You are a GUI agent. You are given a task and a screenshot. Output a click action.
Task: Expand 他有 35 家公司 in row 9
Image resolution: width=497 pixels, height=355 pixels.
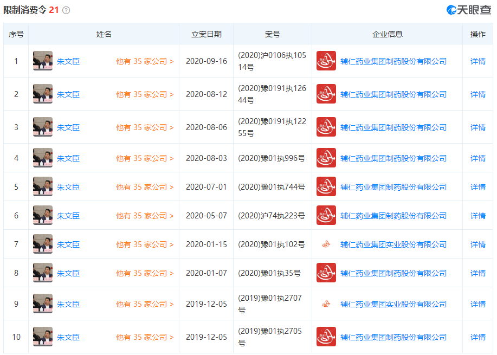(x=145, y=304)
